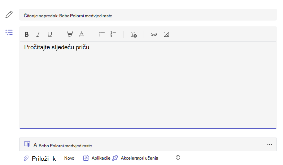283x165 pixels.
Task: Toggle underline formatting
Action: 50,34
